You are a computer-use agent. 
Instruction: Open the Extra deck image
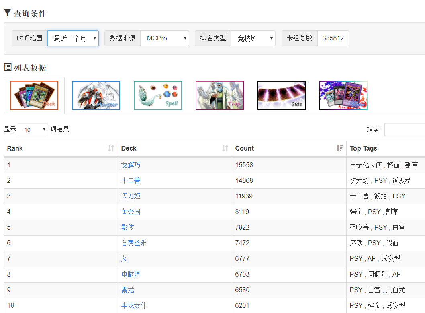click(343, 95)
